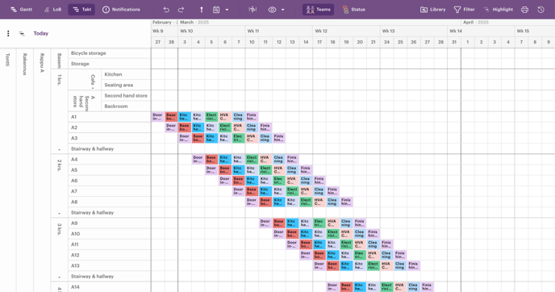Select the A6 location row label
This screenshot has height=292, width=555.
coord(110,181)
